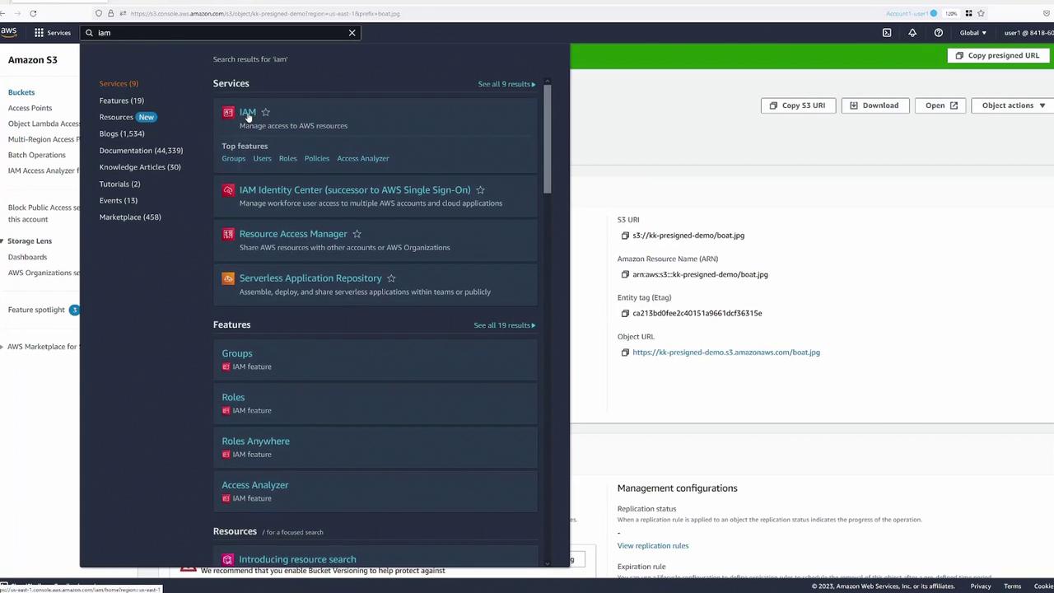1054x593 pixels.
Task: Click the Serverless Application Repository icon
Action: (x=228, y=278)
